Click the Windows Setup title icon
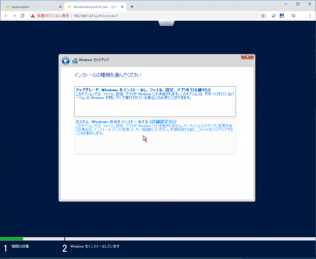The height and width of the screenshot is (259, 316). 75,61
